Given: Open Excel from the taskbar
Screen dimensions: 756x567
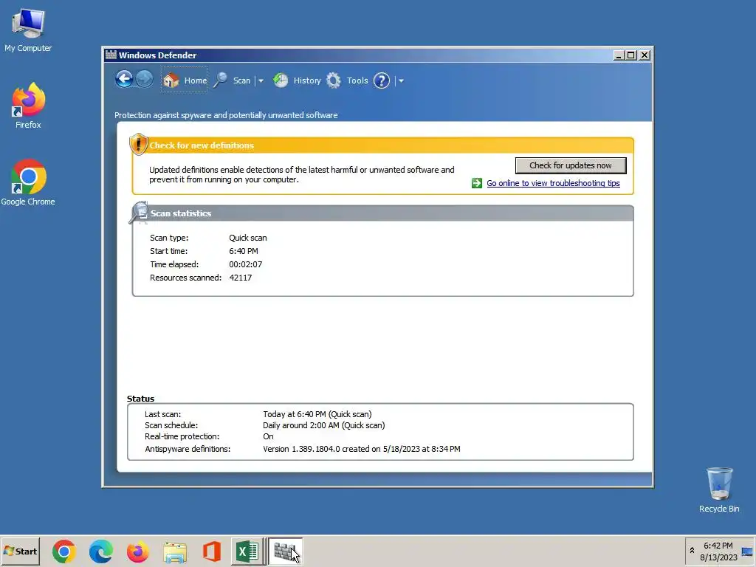Looking at the screenshot, I should pyautogui.click(x=248, y=551).
